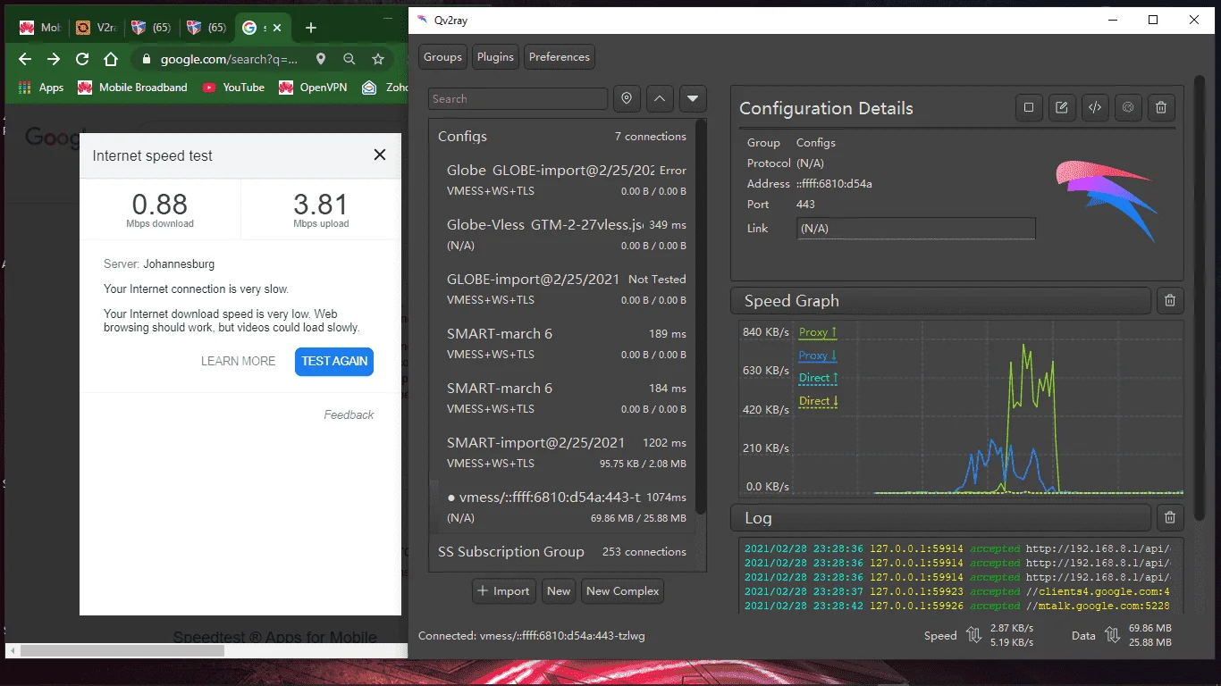Bookmark this page with the star icon
Viewport: 1221px width, 686px height.
(x=378, y=59)
